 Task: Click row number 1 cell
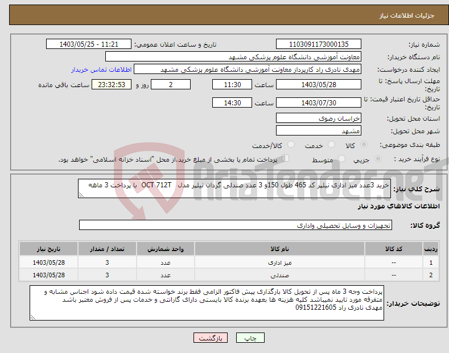[431, 262]
